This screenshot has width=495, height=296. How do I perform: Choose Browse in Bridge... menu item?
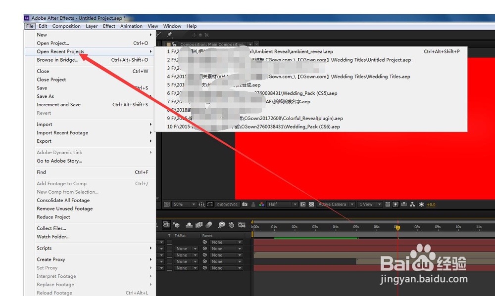pyautogui.click(x=90, y=60)
